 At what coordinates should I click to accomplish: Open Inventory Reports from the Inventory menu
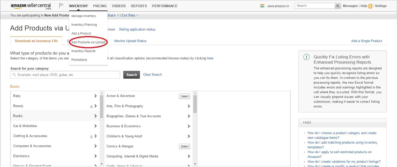pyautogui.click(x=83, y=51)
